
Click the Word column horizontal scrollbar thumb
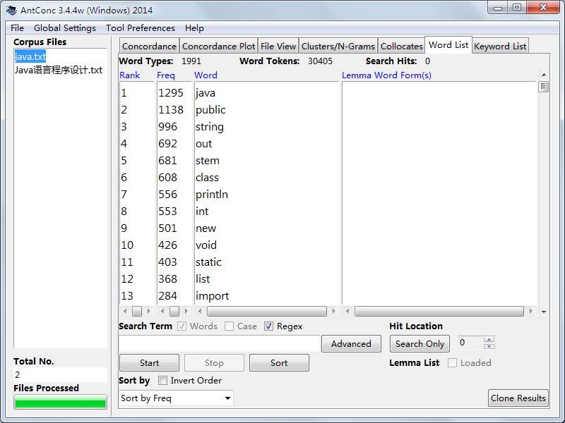pyautogui.click(x=267, y=311)
